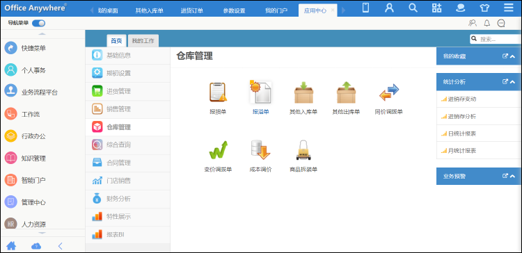Open the 其他入库单 box icon

point(303,92)
